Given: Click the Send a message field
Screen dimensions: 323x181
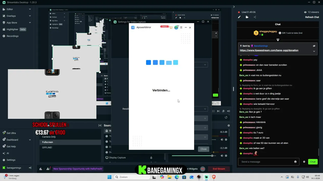Looking at the screenshot, I should click(266, 162).
